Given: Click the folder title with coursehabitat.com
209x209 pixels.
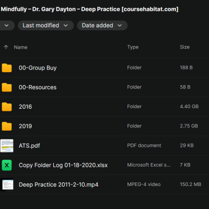Looking at the screenshot, I should [x=89, y=9].
